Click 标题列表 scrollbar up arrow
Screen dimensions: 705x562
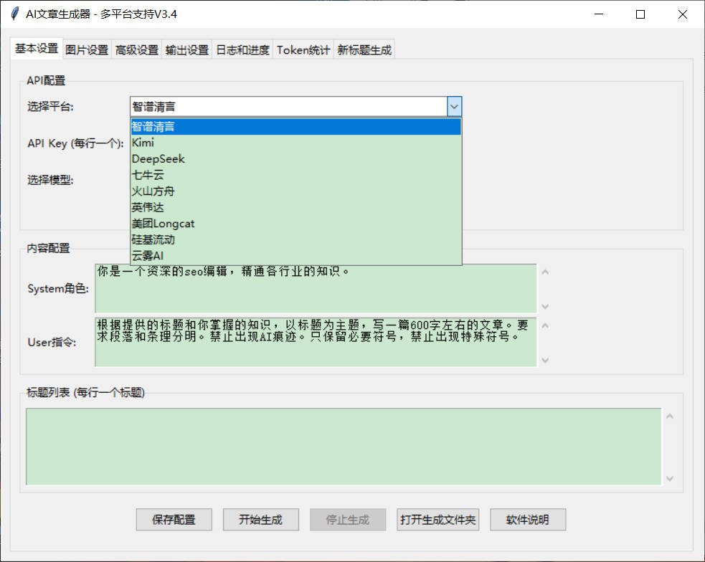click(x=669, y=416)
